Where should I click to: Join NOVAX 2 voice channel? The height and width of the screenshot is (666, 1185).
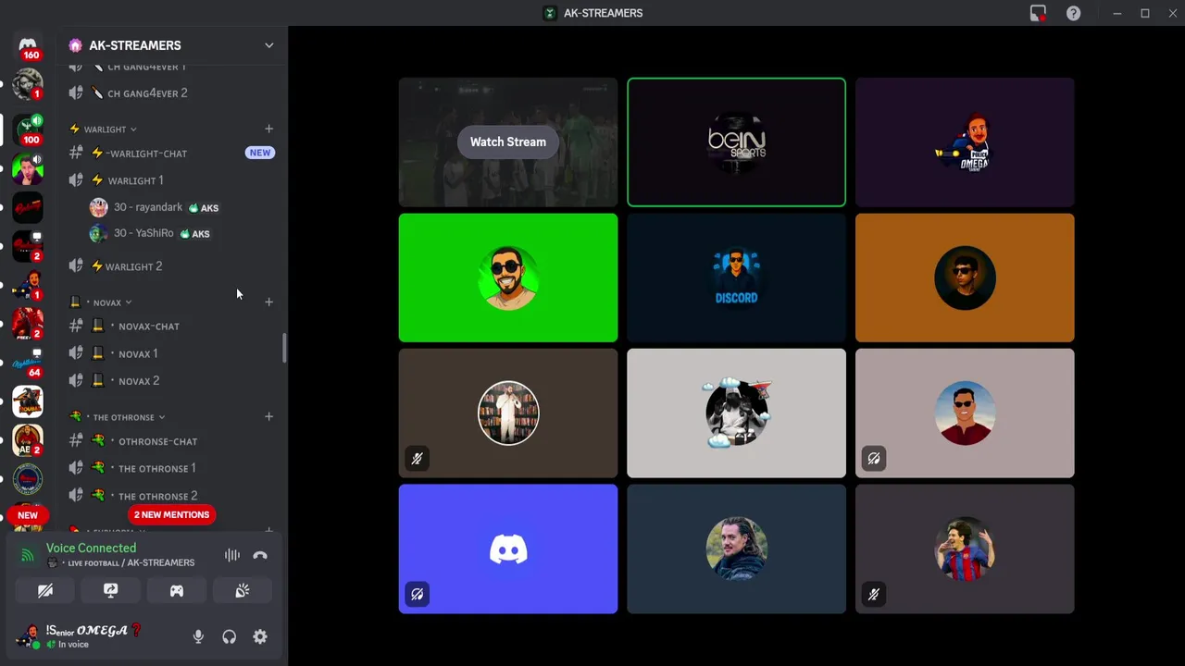pyautogui.click(x=171, y=381)
